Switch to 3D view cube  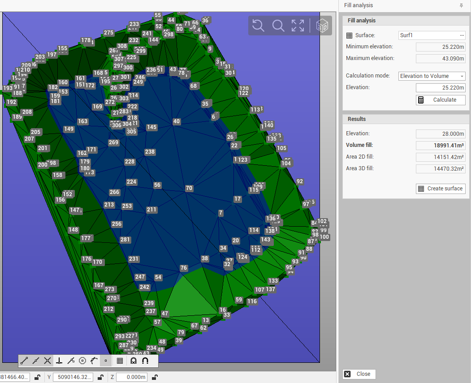322,26
